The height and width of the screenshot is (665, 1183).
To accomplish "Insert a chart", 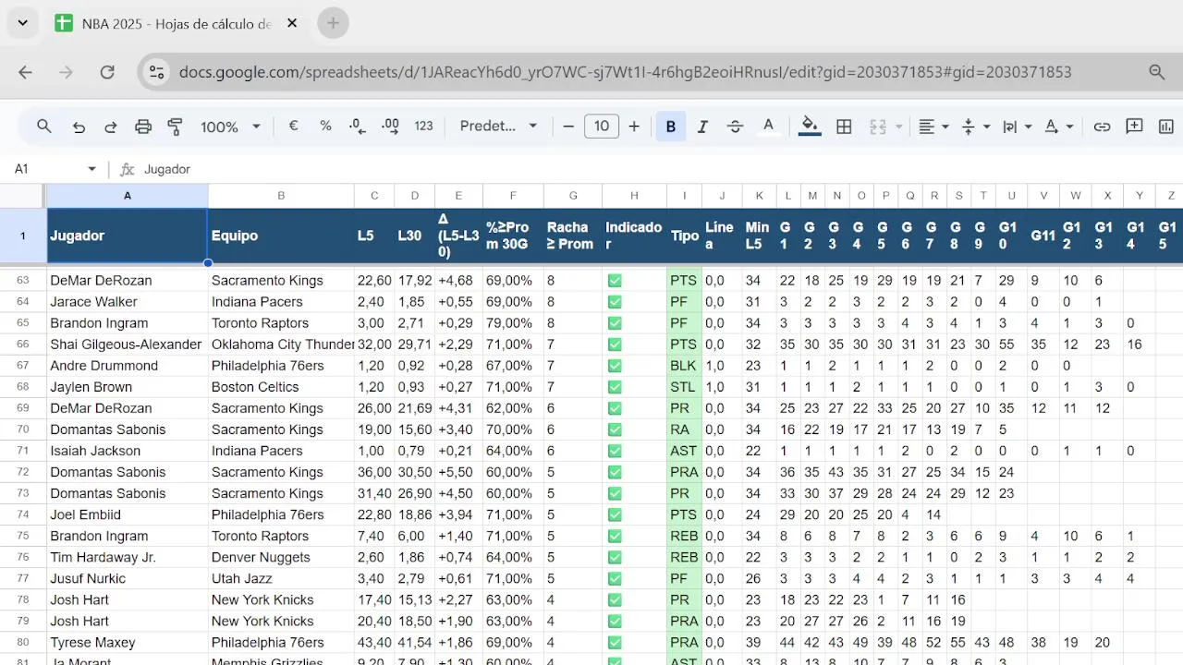I will (x=1167, y=127).
